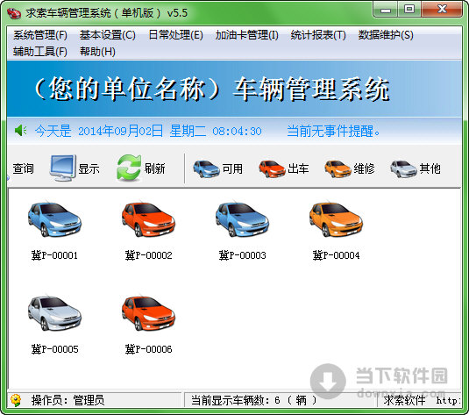Click the 当前无事件提醒 reminder text
Screen dimensions: 469x415
tap(333, 131)
